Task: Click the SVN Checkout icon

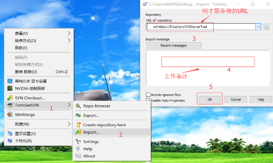Action: [x=10, y=98]
